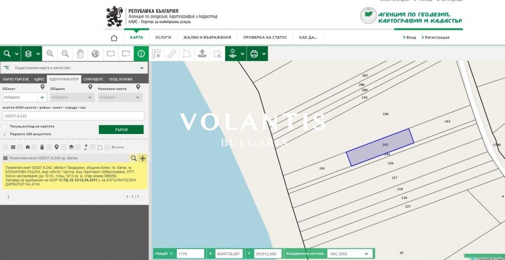505x260 pixels.
Task: Select the ruler distance measure tool
Action: click(x=172, y=54)
